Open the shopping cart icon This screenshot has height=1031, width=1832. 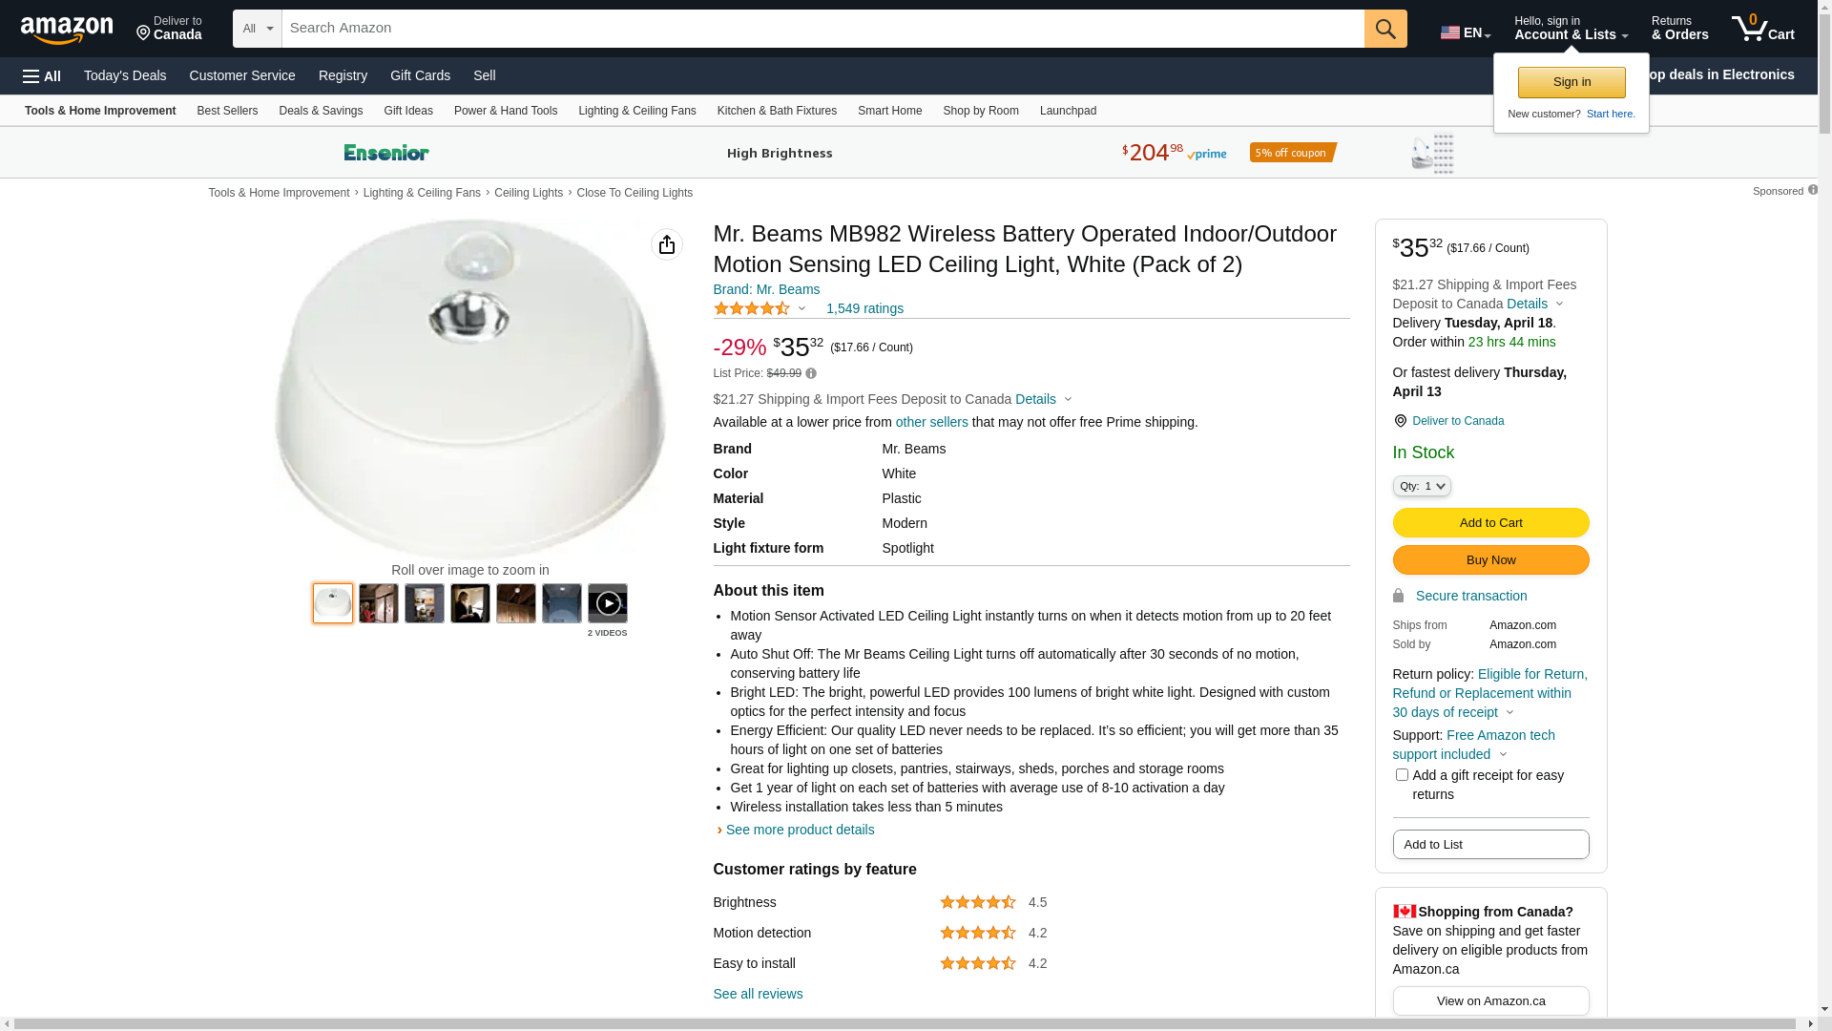pyautogui.click(x=1762, y=29)
